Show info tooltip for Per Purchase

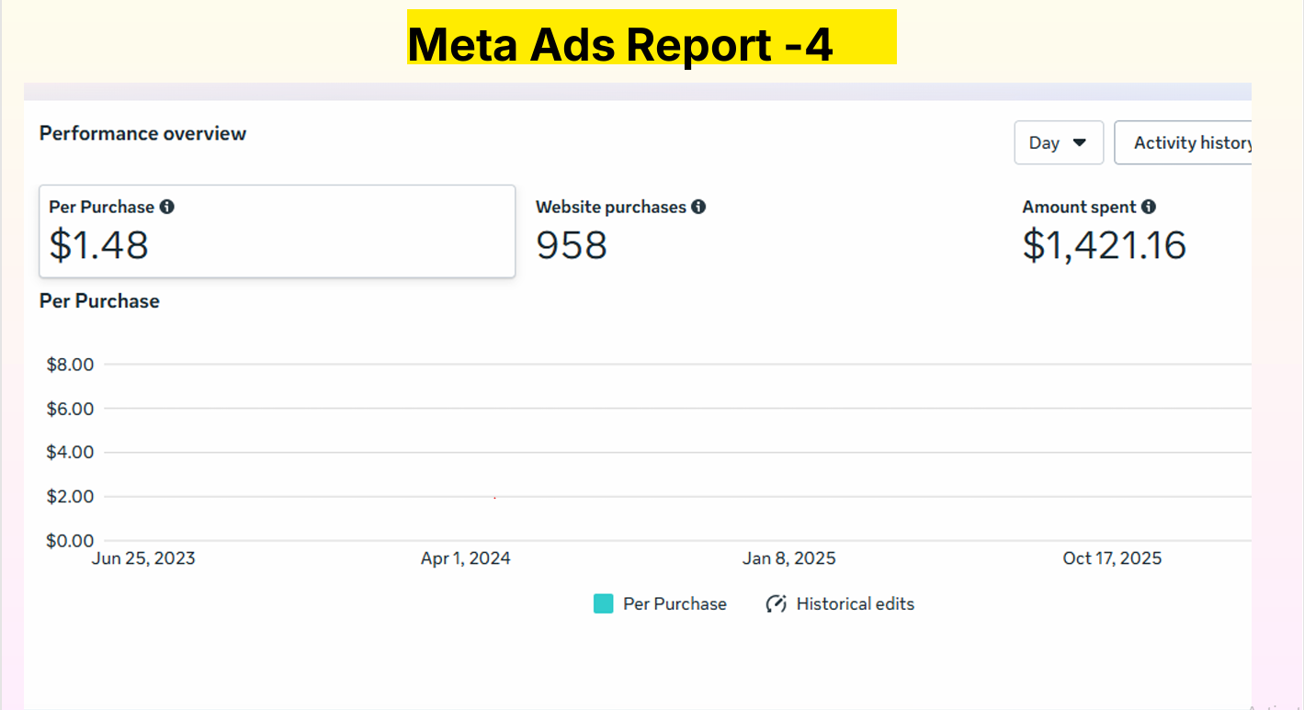[166, 207]
